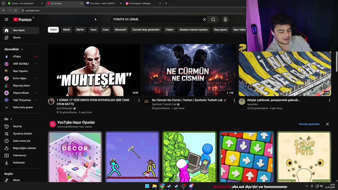
Task: Expand the Siz section
Action: tap(8, 119)
